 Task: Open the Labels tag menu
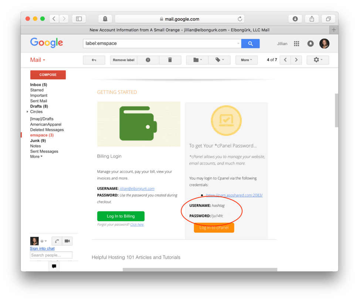point(219,60)
